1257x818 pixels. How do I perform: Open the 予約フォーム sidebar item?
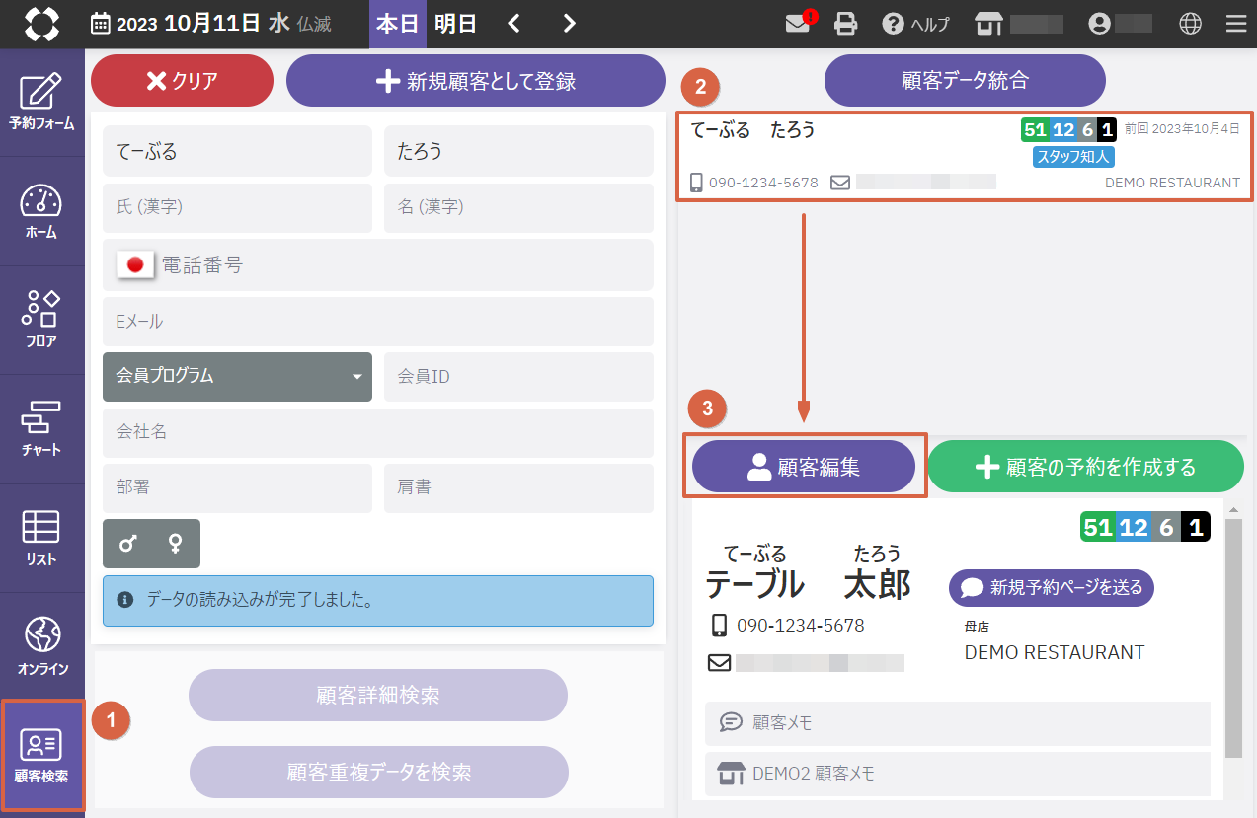pos(41,103)
